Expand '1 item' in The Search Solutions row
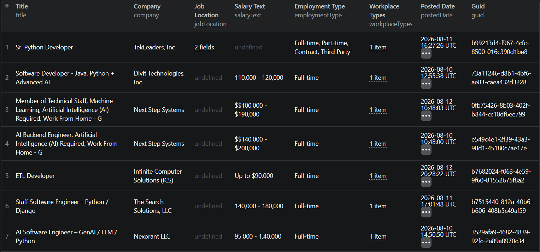540x252 pixels. (378, 206)
